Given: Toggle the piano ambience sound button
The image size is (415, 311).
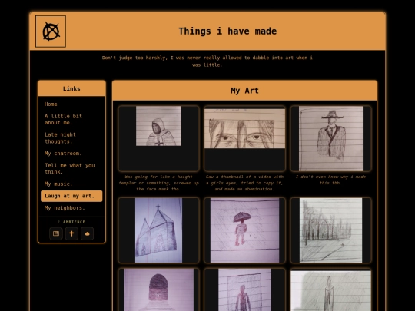Looking at the screenshot, I should click(x=56, y=233).
